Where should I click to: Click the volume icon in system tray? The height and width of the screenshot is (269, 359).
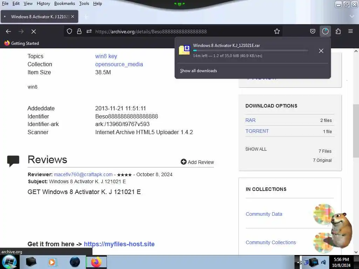(324, 263)
